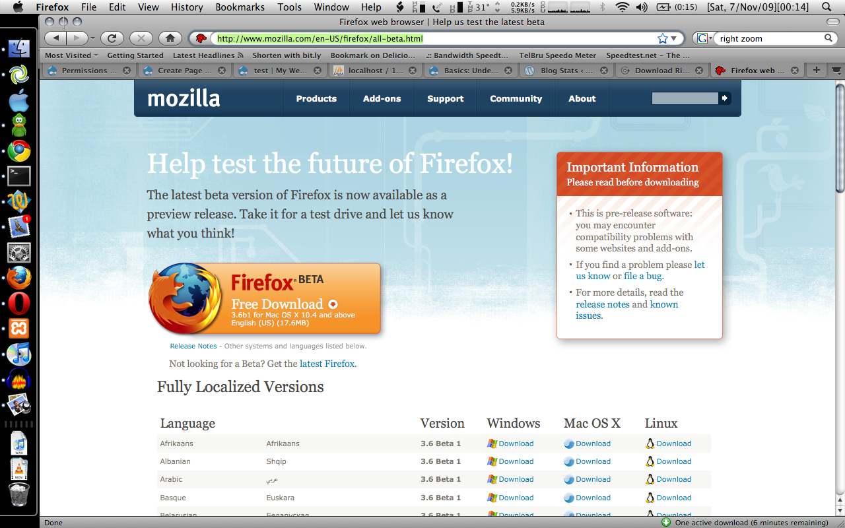Bookmark this page with the star icon
The width and height of the screenshot is (845, 528).
(x=663, y=38)
